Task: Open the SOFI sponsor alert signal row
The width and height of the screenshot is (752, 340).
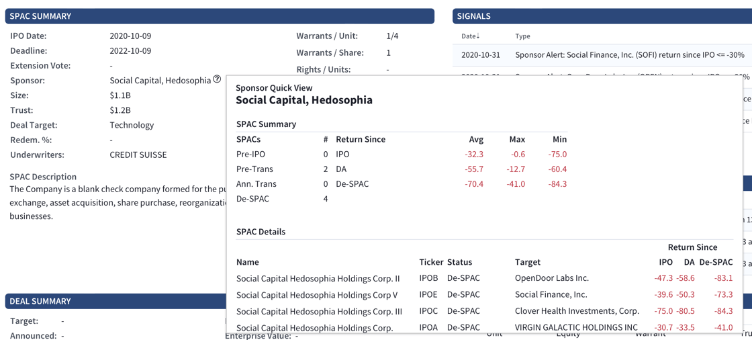Action: pos(629,55)
